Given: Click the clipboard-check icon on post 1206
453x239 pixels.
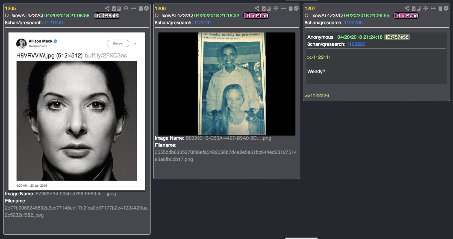Looking at the screenshot, I should pyautogui.click(x=264, y=8).
